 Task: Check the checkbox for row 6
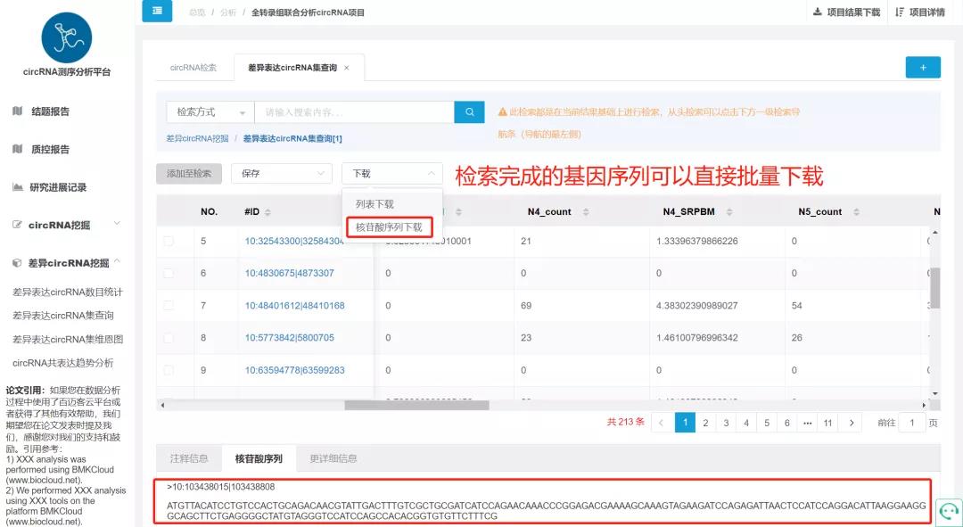coord(169,274)
